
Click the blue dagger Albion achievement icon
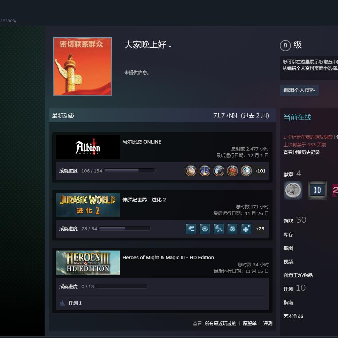[x=205, y=171]
